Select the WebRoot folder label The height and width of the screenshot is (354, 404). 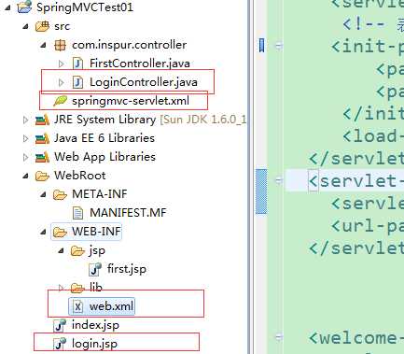pos(80,176)
